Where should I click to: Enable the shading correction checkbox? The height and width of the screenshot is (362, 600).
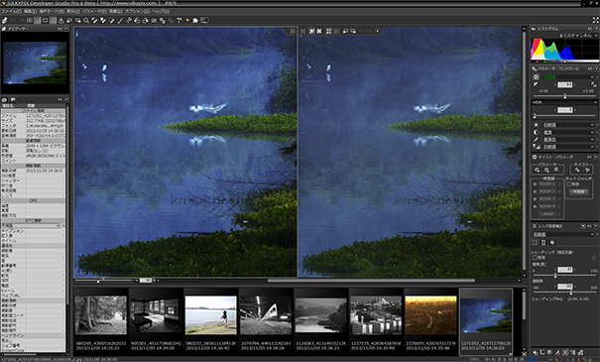[x=535, y=258]
